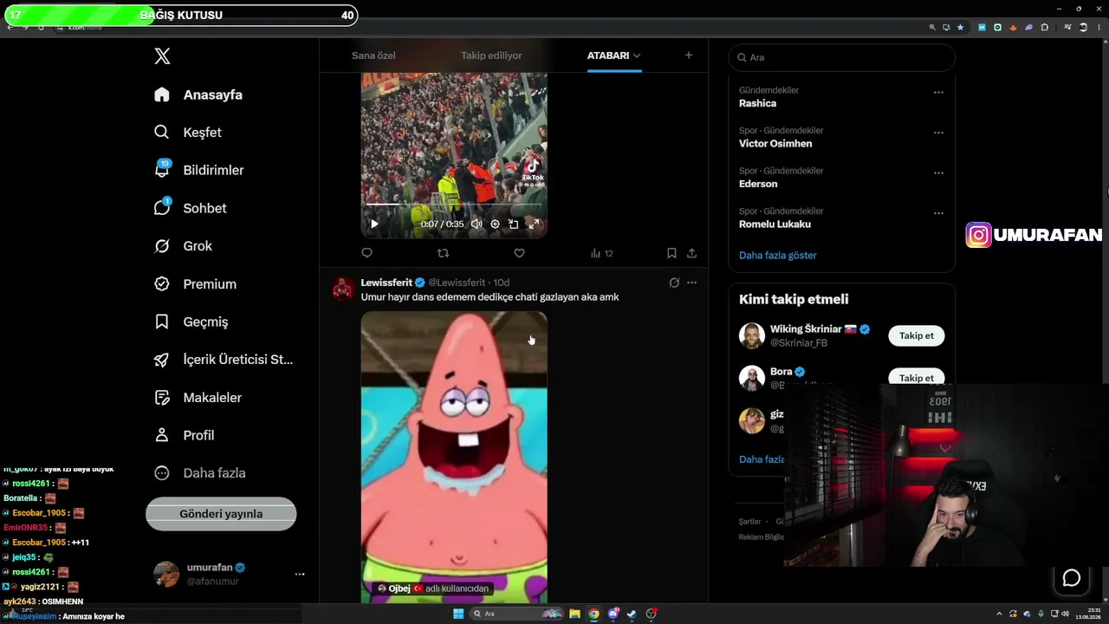
Task: Open the Patrick Star image
Action: [x=454, y=458]
